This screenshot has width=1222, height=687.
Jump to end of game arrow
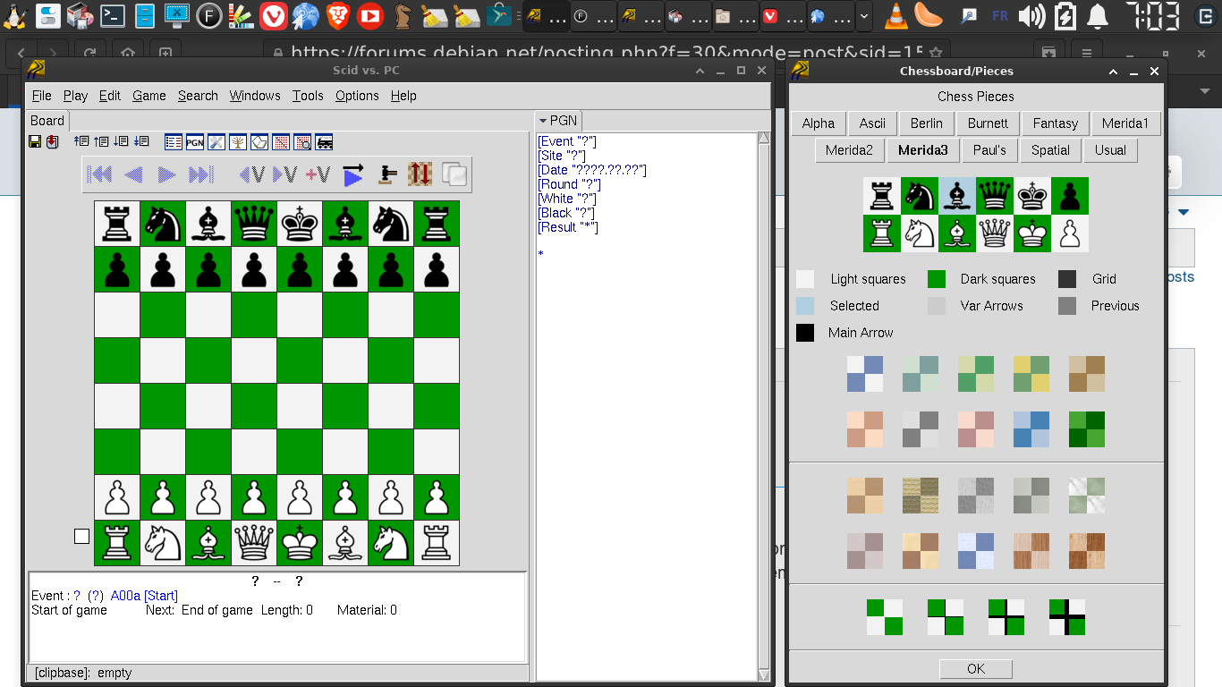pyautogui.click(x=200, y=174)
